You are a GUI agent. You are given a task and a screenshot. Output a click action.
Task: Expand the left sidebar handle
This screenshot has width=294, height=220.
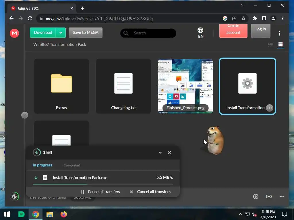pos(25,115)
